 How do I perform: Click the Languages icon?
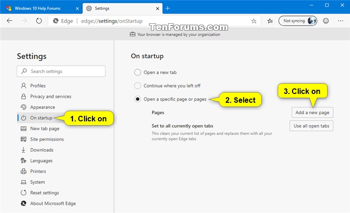click(x=23, y=160)
